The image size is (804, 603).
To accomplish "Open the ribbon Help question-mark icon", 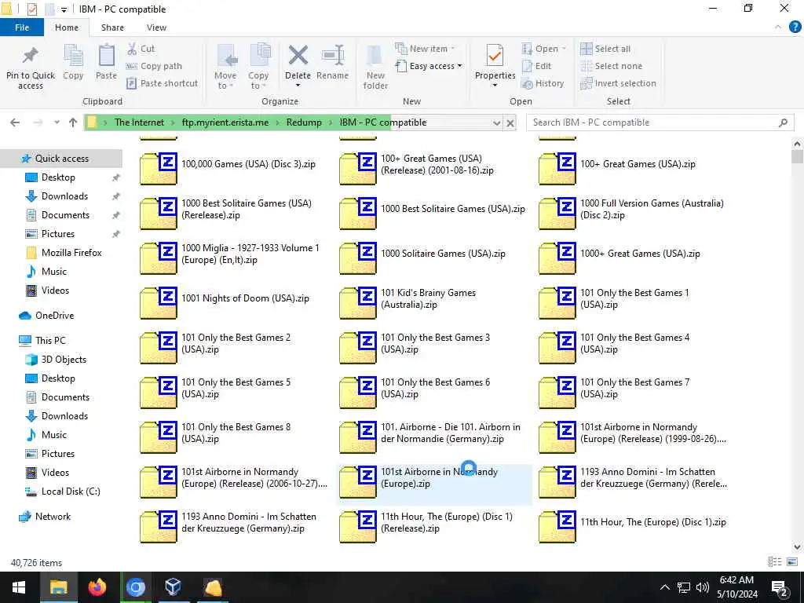I will (x=795, y=27).
